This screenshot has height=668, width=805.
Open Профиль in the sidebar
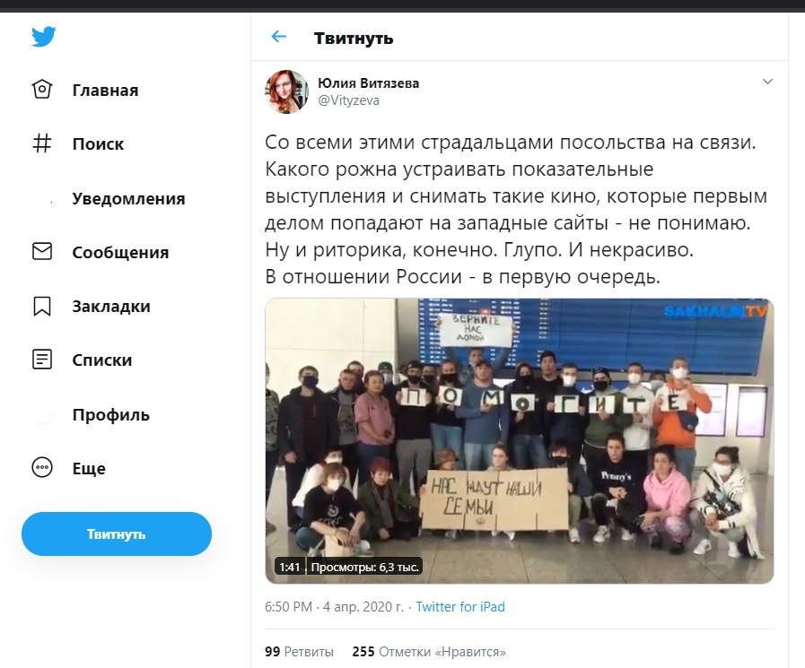pos(111,414)
